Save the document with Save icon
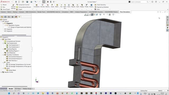This screenshot has width=169, height=95. [x=27, y=2]
